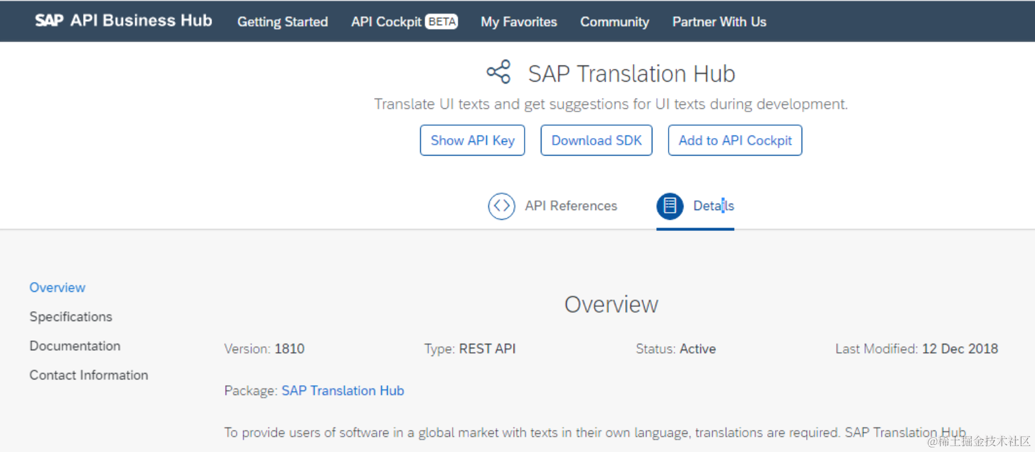This screenshot has width=1035, height=452.
Task: Click the Show API Key button
Action: tap(472, 140)
